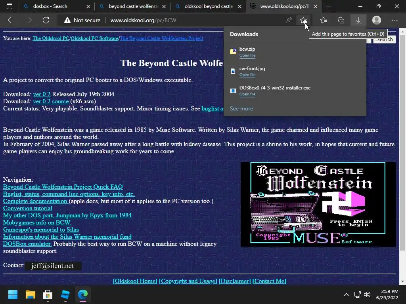Screen dimensions: 406x304
Task: Click the Beyond Castle Wolfenstein title screenshot
Action: coord(318,204)
